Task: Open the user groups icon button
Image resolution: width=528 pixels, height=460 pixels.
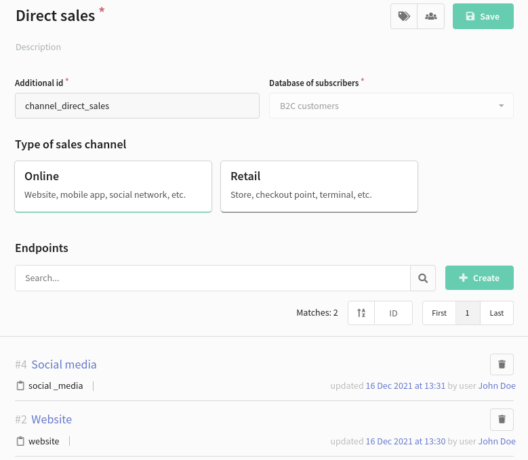Action: pos(430,16)
